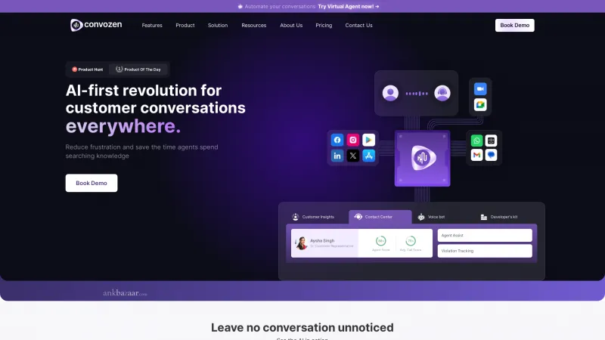
Task: Open the Contact Us page
Action: pos(358,26)
